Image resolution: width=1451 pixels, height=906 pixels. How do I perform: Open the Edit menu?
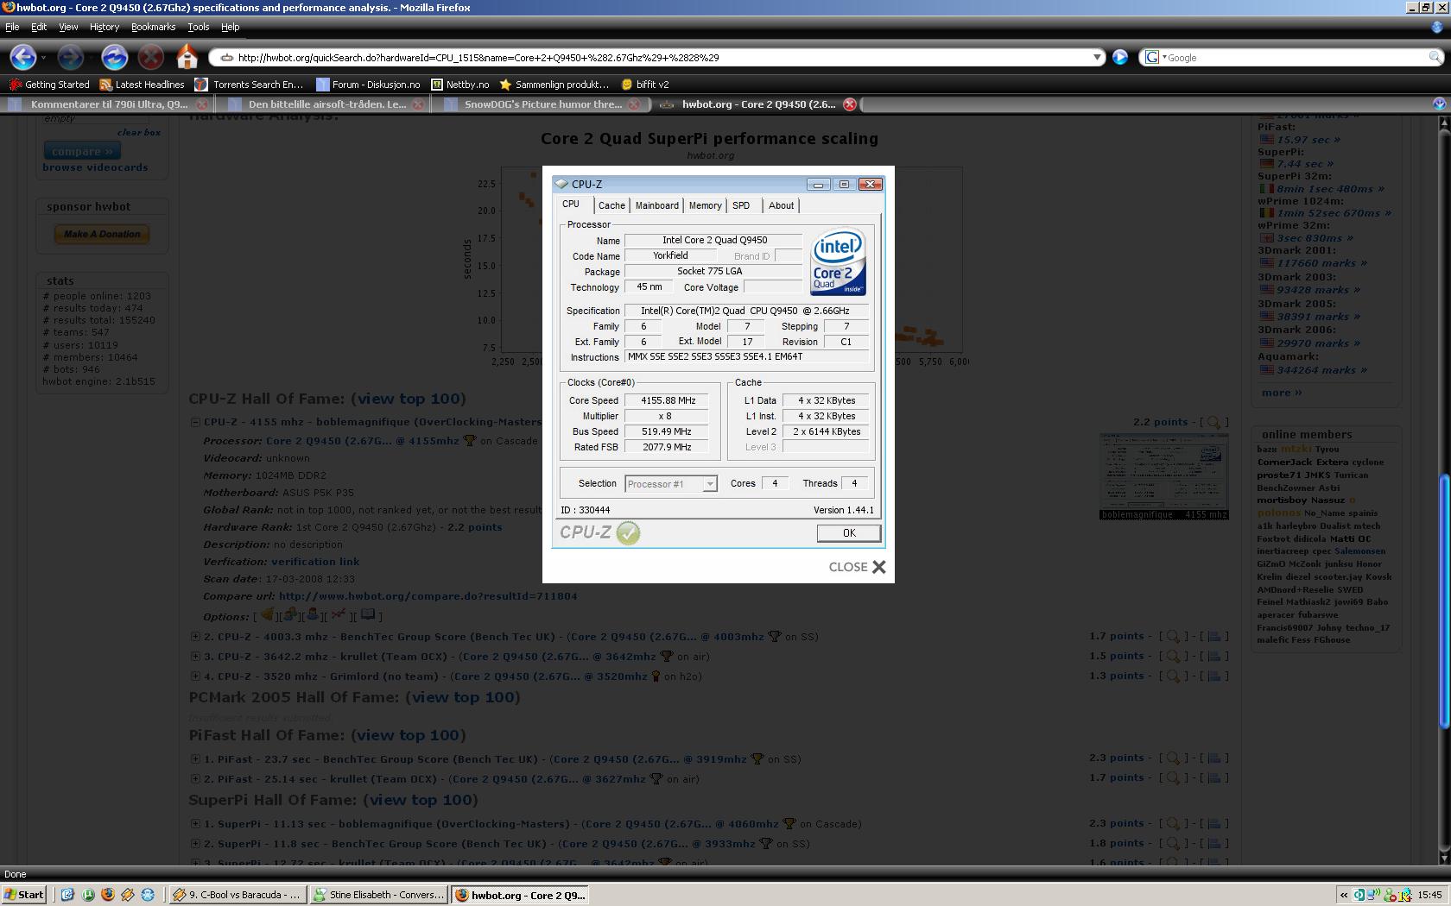[39, 27]
